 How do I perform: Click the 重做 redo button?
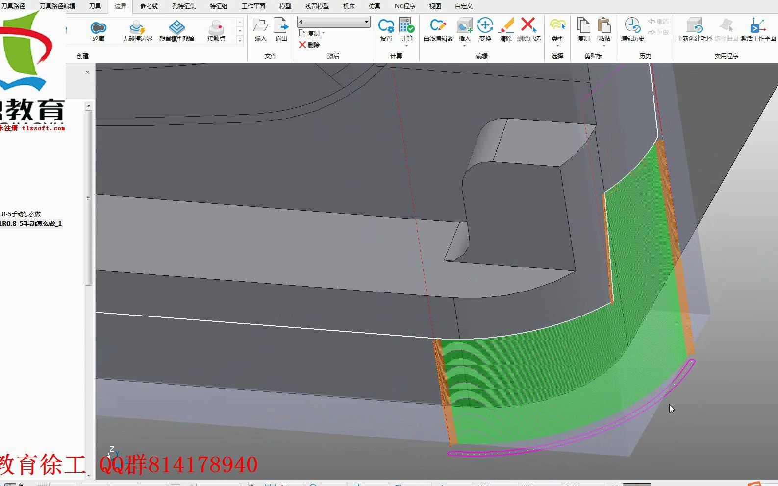[658, 32]
